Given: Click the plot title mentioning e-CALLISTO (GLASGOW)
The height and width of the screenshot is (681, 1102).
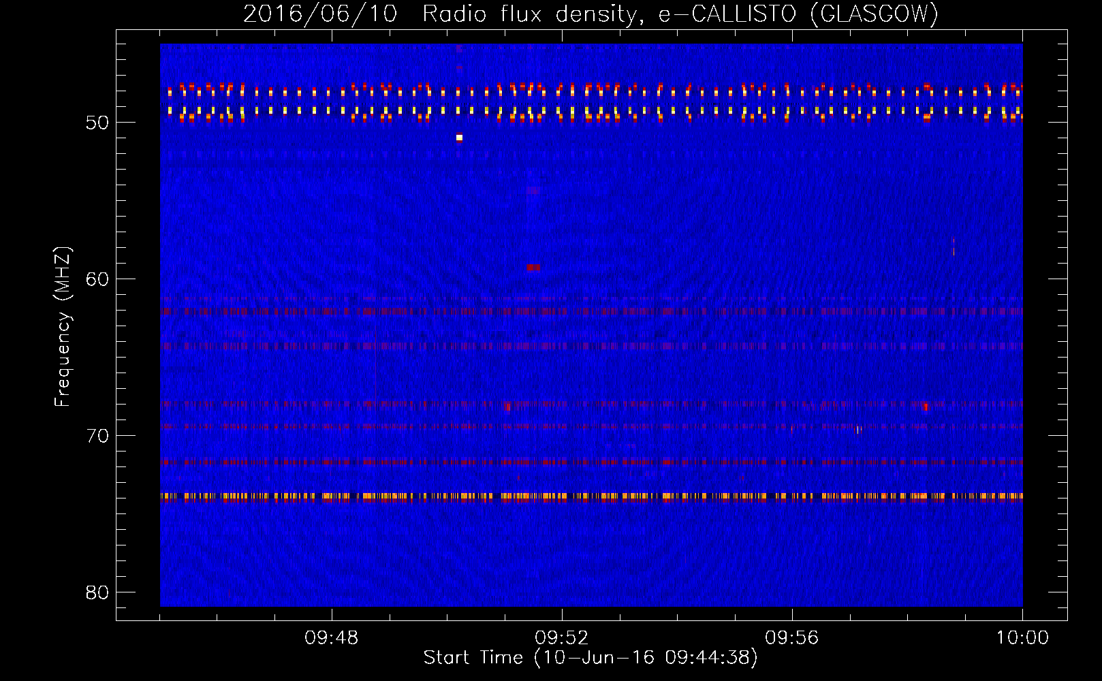Looking at the screenshot, I should coord(591,14).
